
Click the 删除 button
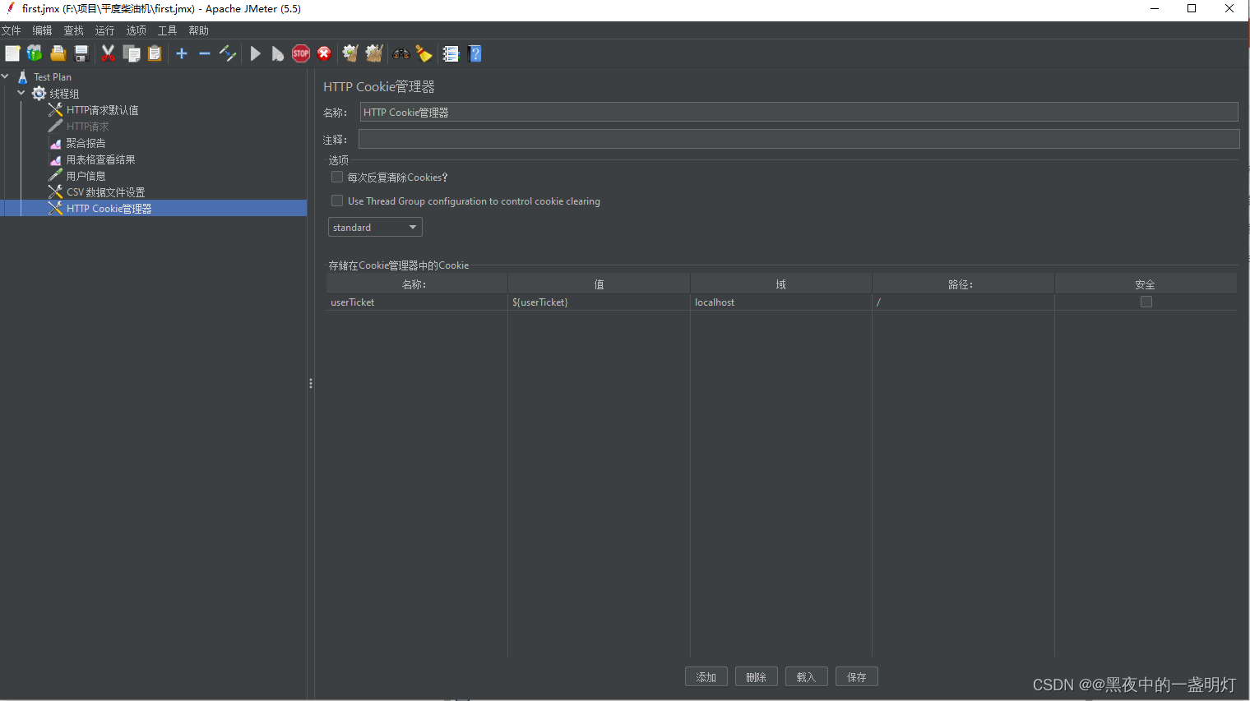(x=757, y=676)
